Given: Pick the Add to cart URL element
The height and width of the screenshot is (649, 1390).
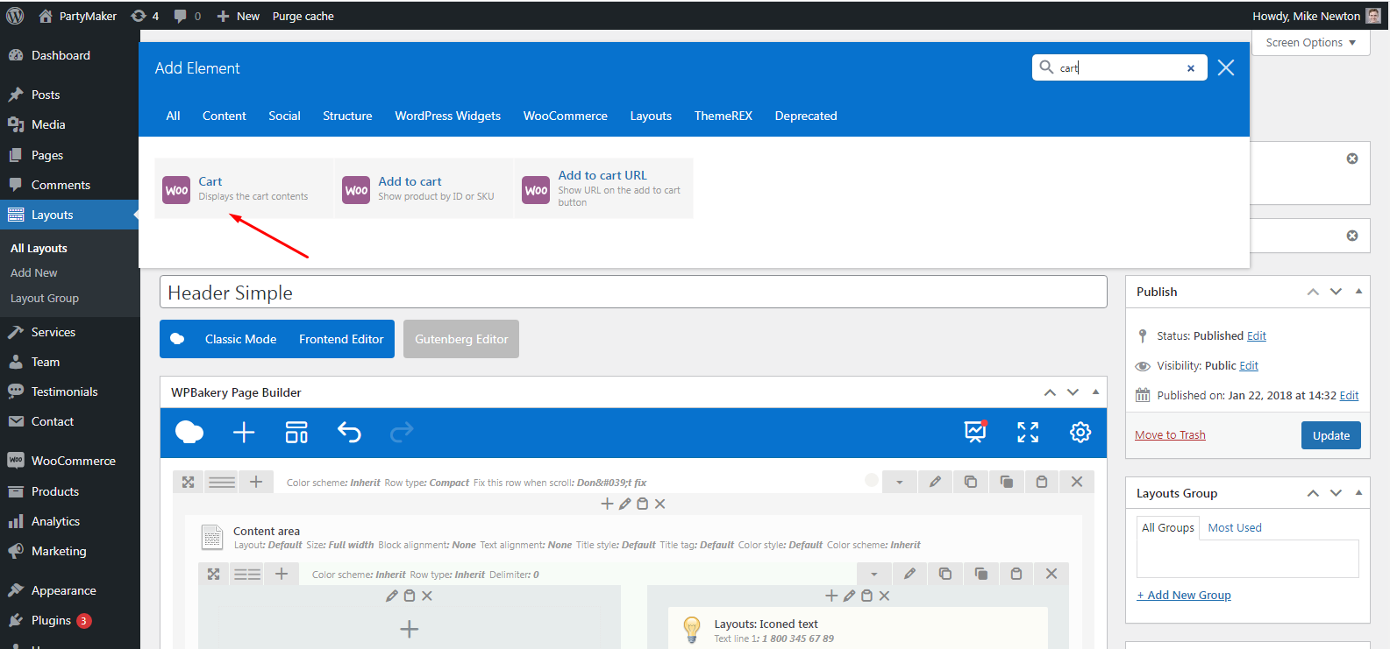Looking at the screenshot, I should pos(603,188).
